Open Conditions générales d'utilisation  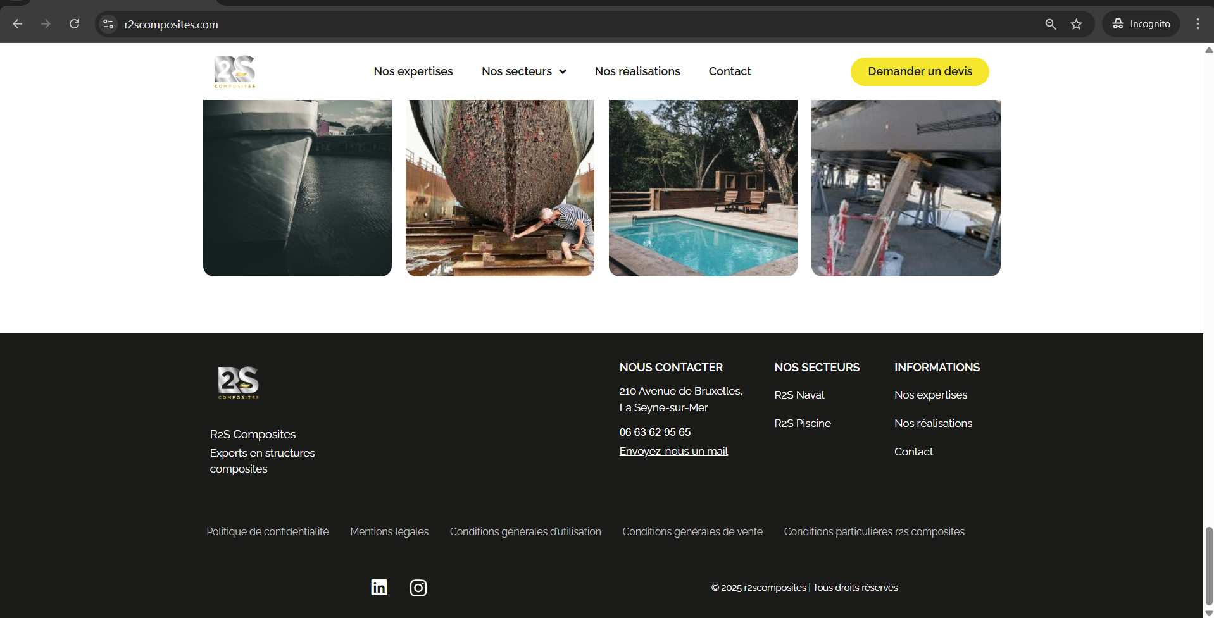[525, 531]
